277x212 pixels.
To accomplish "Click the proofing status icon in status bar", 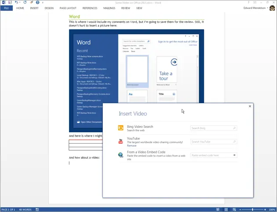I will click(x=37, y=209).
